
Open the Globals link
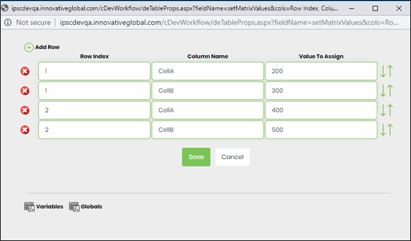point(91,206)
